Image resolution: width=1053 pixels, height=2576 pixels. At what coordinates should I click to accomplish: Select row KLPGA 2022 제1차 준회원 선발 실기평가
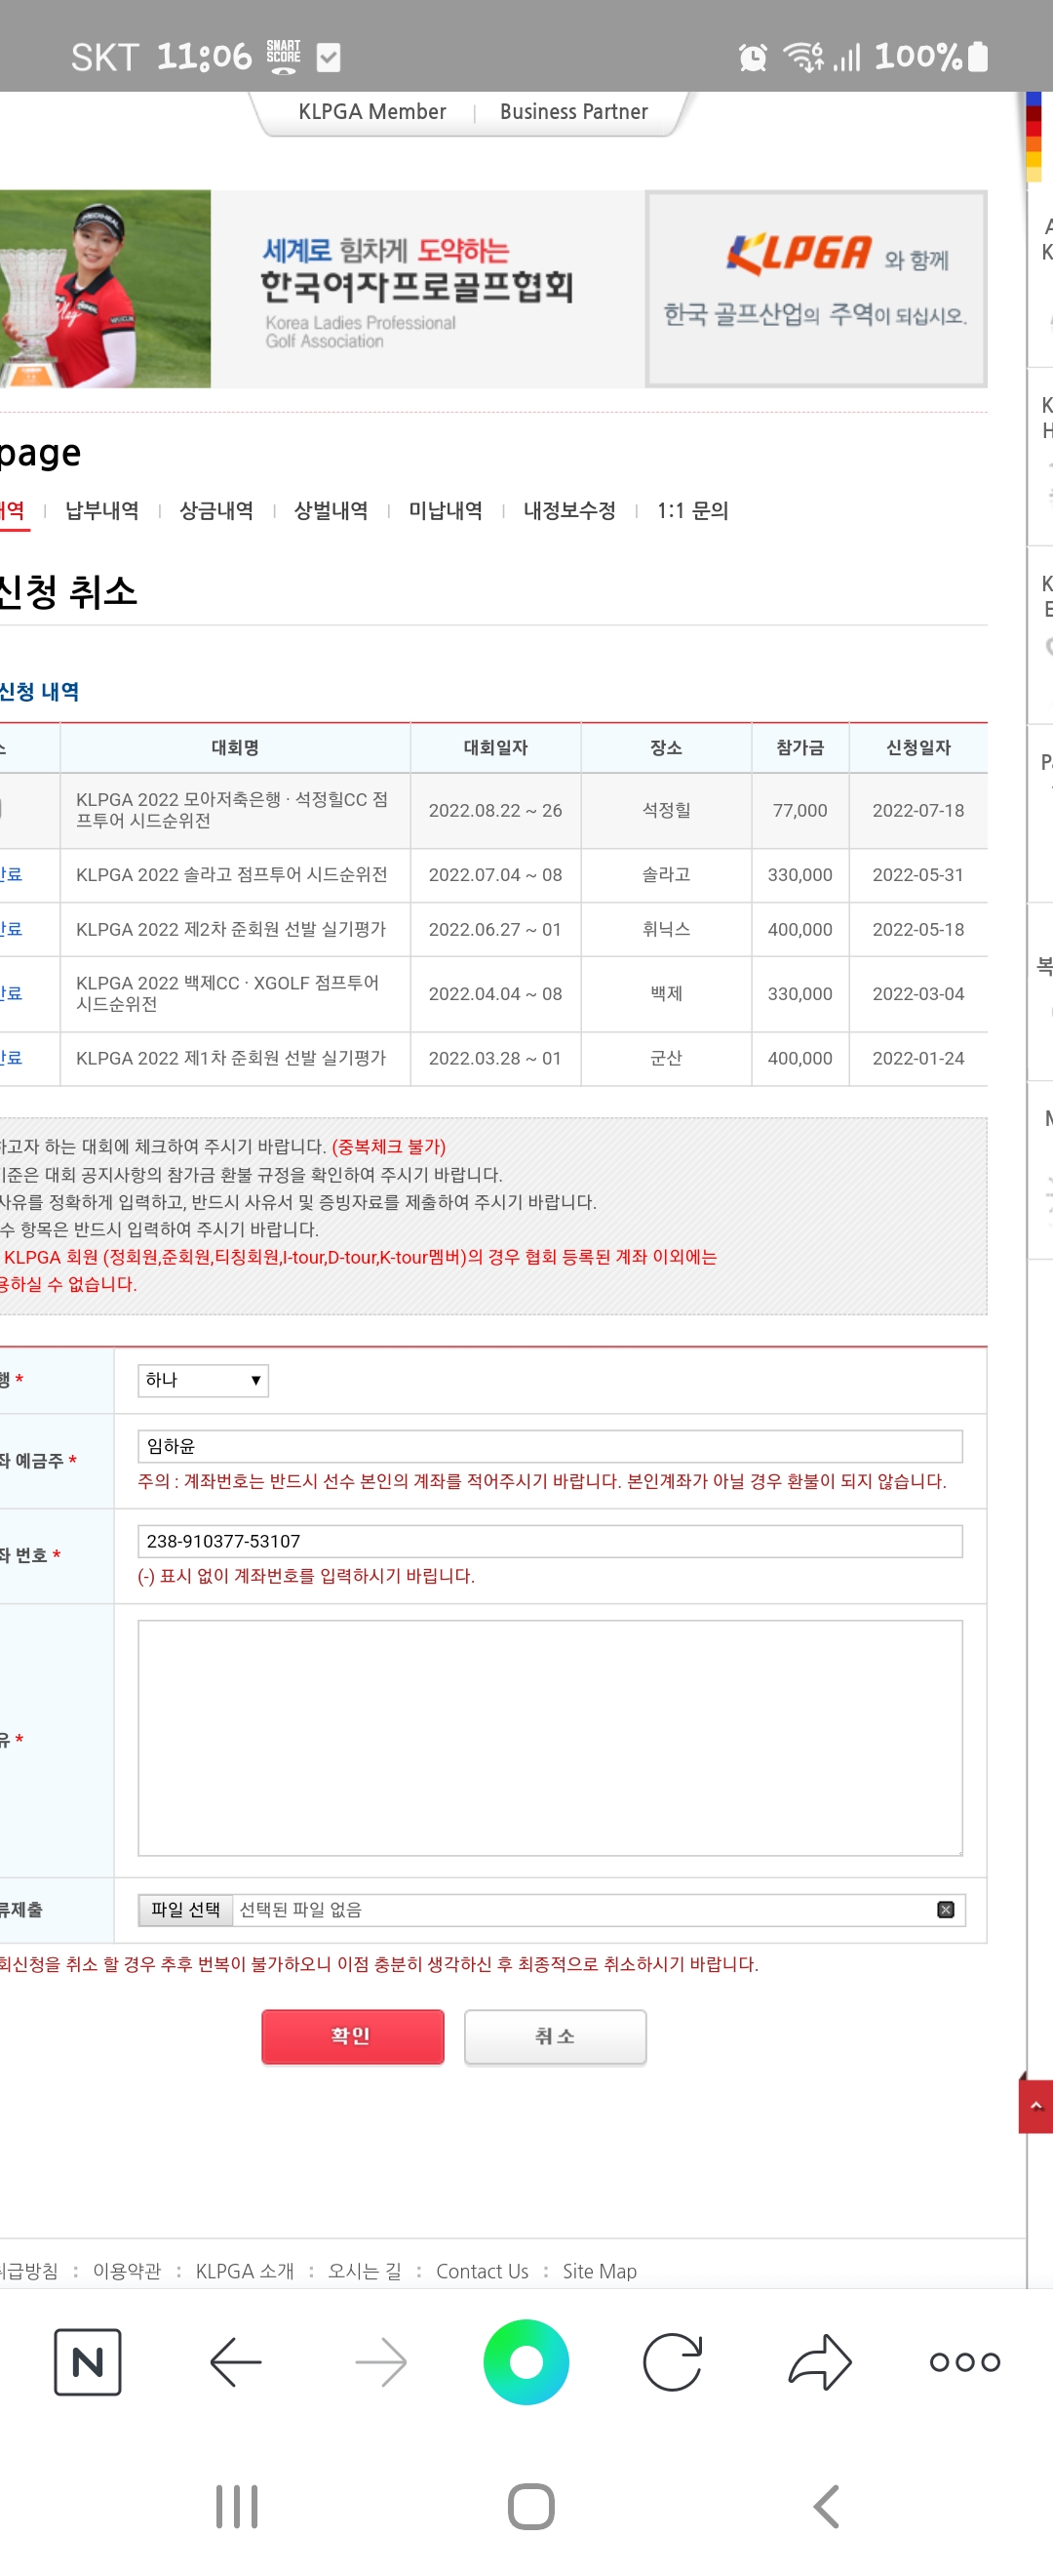493,1057
